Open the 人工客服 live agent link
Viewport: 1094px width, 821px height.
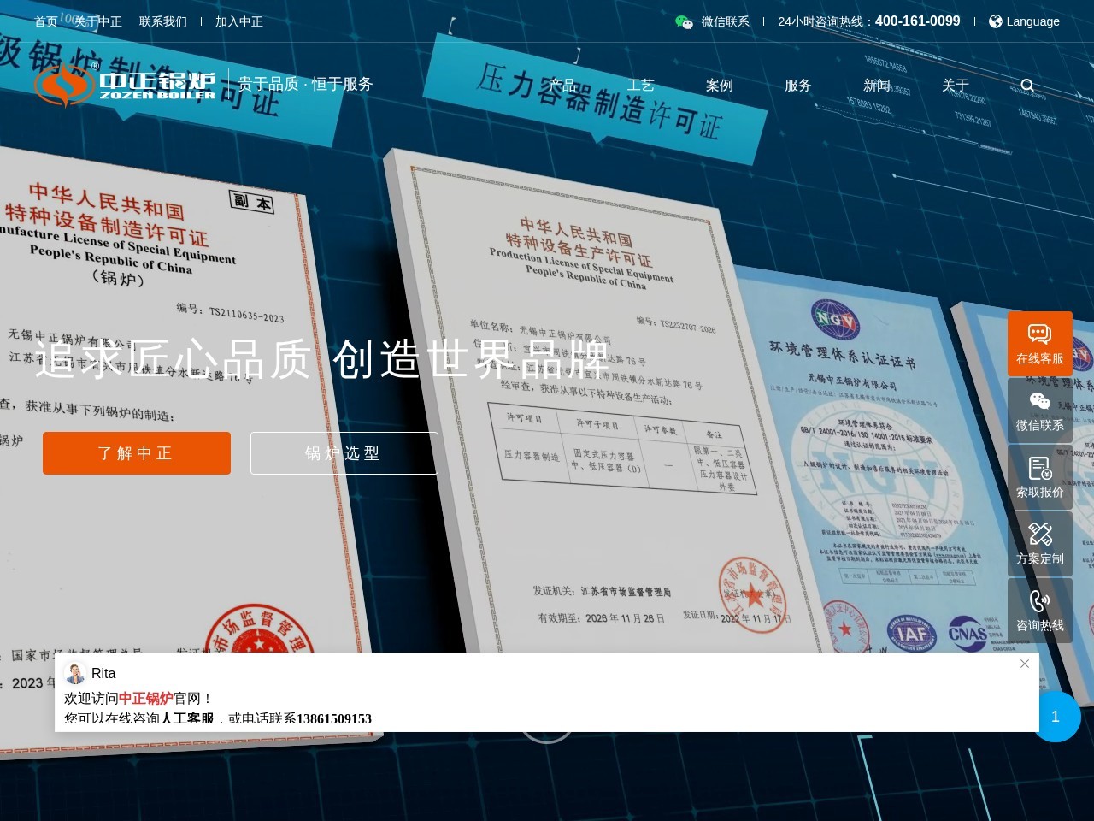tap(190, 718)
